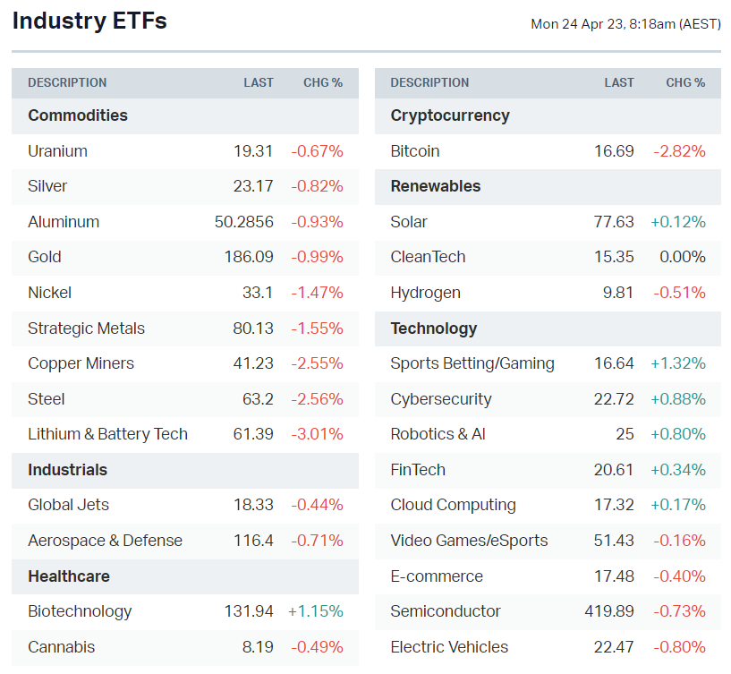
Task: Sort by right table LAST header
Action: (619, 82)
